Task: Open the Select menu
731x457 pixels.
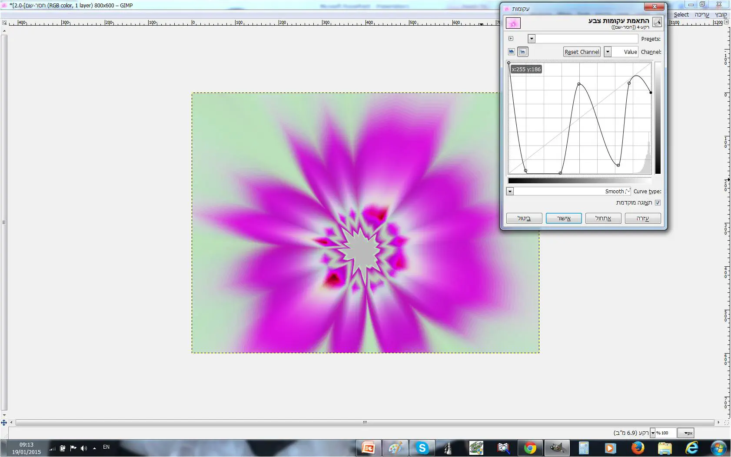Action: click(681, 15)
